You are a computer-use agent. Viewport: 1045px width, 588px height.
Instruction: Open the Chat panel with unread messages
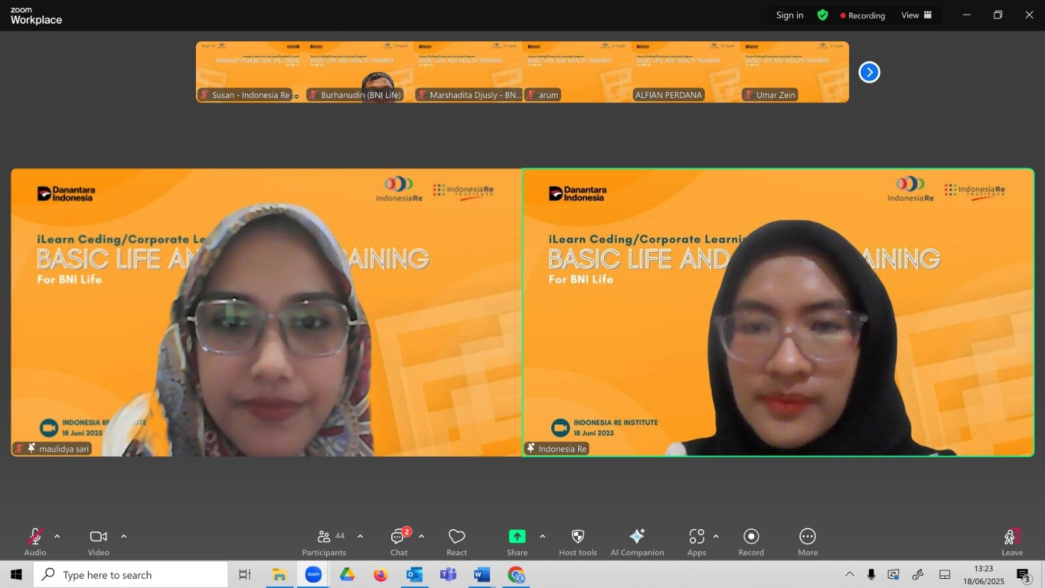coord(399,542)
